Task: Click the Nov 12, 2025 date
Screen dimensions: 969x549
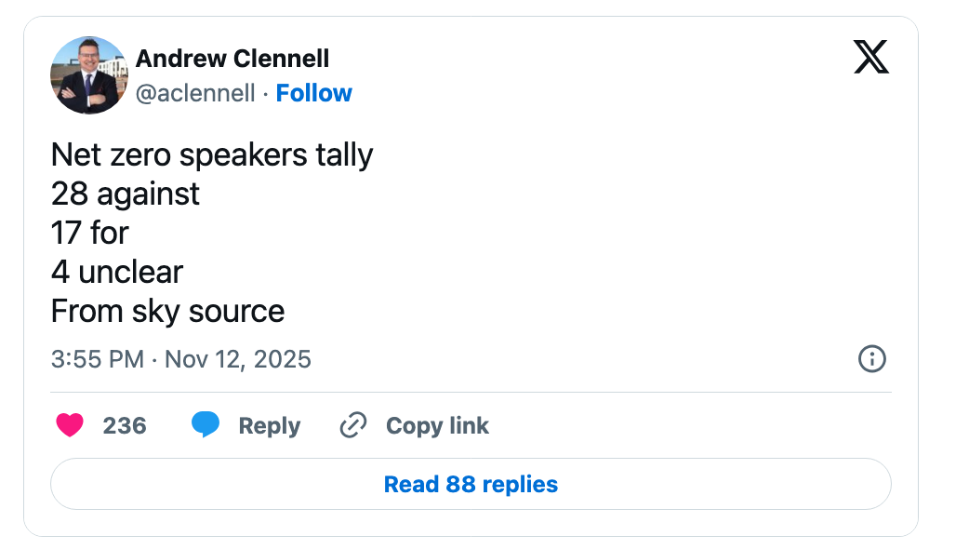Action: pyautogui.click(x=238, y=359)
